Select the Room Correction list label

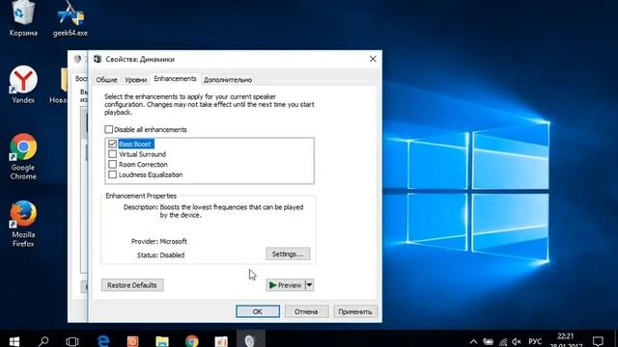tap(143, 165)
